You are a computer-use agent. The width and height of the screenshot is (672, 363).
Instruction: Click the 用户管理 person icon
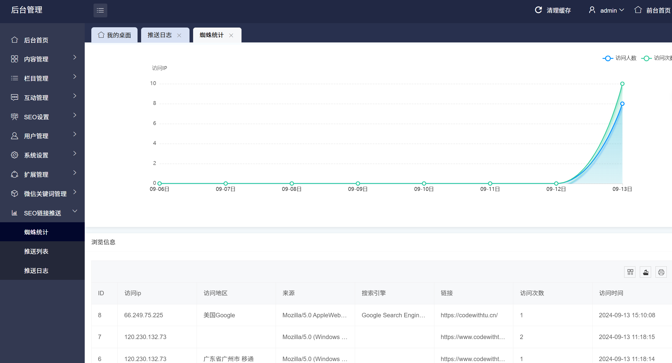[15, 136]
